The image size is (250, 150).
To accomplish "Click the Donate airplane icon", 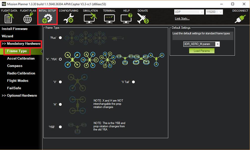I will click(143, 17).
